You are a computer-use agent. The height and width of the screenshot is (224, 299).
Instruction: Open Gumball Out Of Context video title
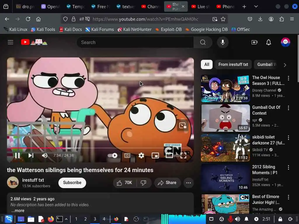point(266,110)
